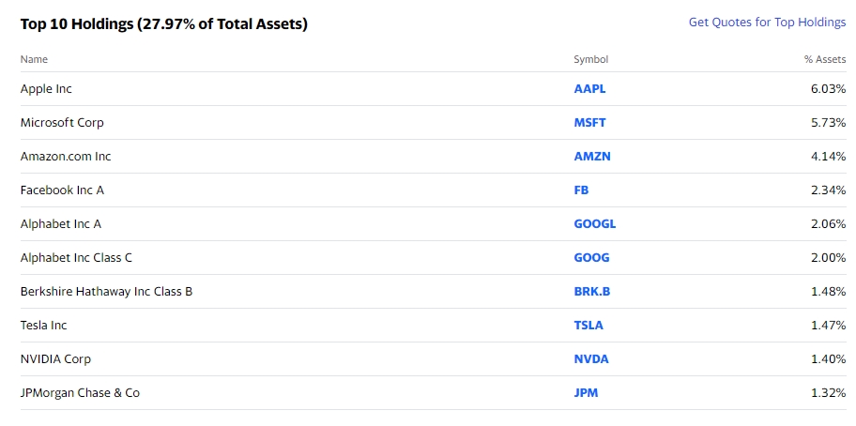Screen dimensions: 856x426
Task: Click the AMZN symbol link
Action: click(x=591, y=157)
